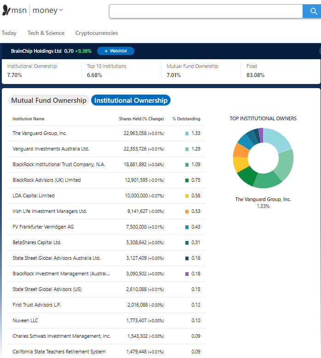Click the Shares Held (% Change) header

pos(141,119)
